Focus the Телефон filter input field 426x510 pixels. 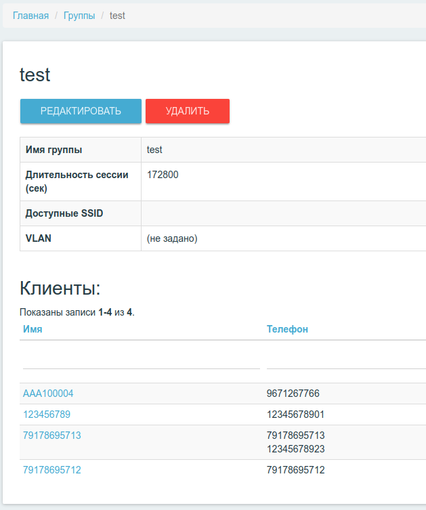(x=346, y=362)
